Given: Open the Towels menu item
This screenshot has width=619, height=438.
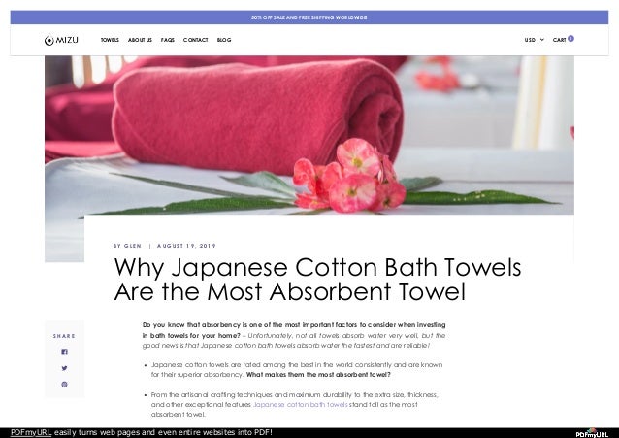Looking at the screenshot, I should [110, 40].
